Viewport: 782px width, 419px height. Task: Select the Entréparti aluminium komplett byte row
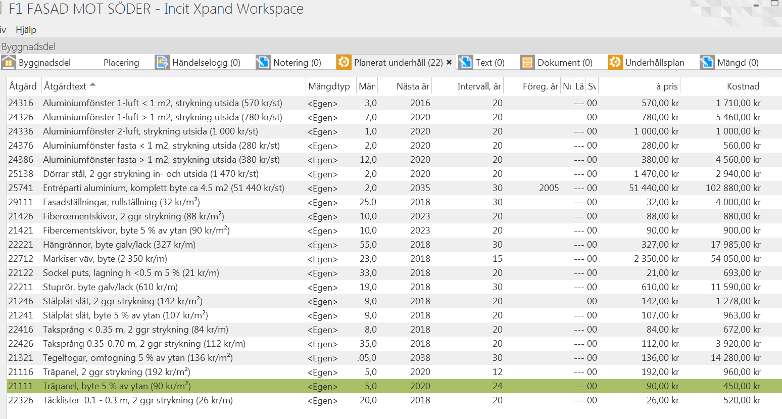(x=394, y=188)
